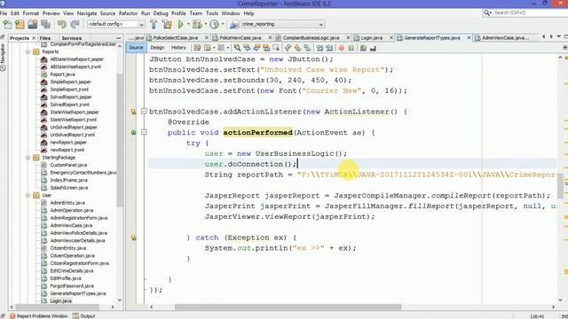The height and width of the screenshot is (319, 568).
Task: Click the lightbulb hint icon beside addActionListener line
Action: 133,112
